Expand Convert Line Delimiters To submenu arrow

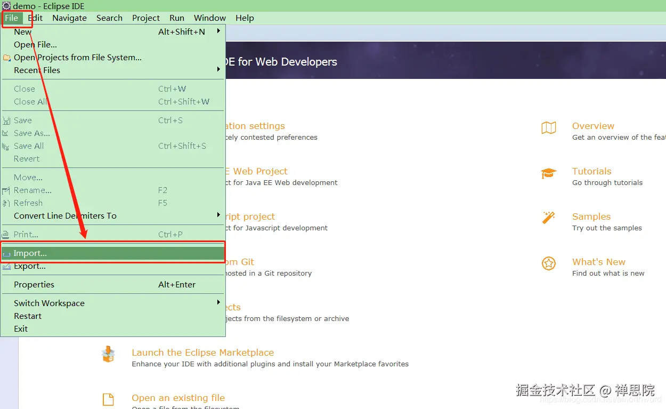pos(218,215)
